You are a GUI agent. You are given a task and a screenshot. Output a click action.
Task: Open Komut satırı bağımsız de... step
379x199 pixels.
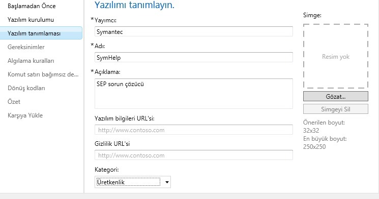click(x=43, y=74)
